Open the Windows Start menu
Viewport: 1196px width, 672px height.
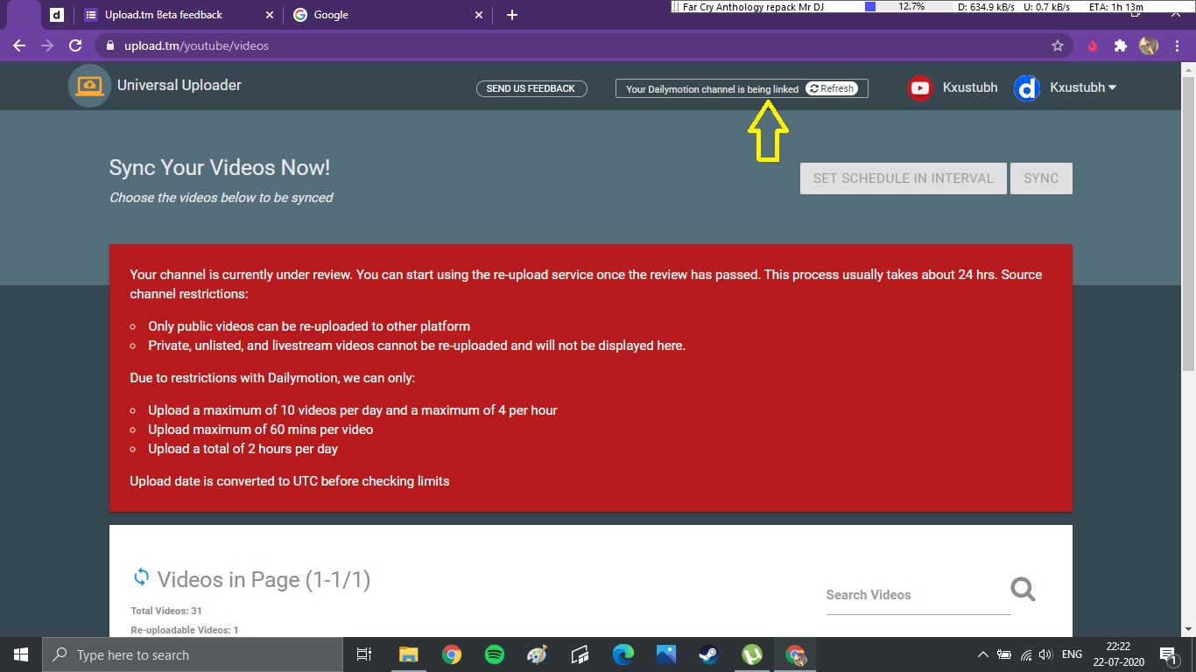21,654
